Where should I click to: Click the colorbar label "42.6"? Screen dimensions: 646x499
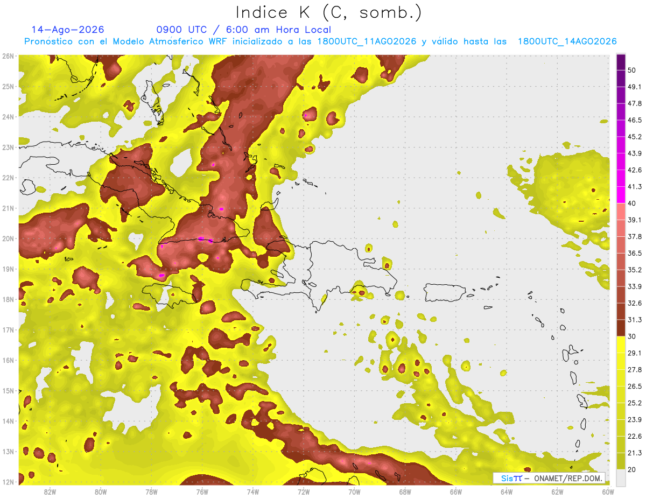click(635, 170)
